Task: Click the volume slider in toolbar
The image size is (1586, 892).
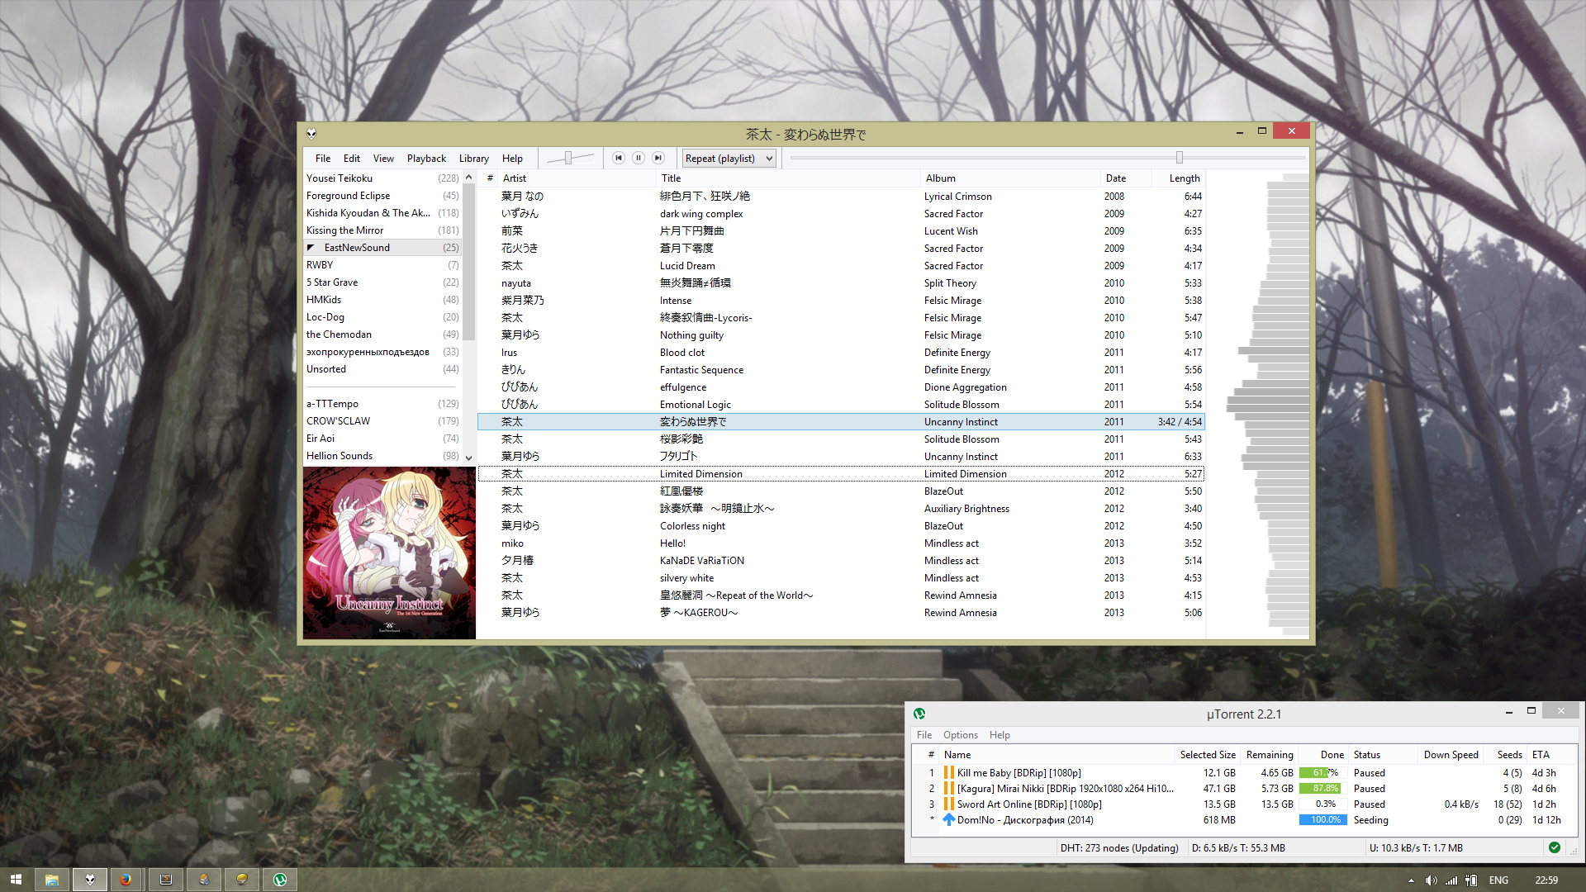Action: pos(570,158)
